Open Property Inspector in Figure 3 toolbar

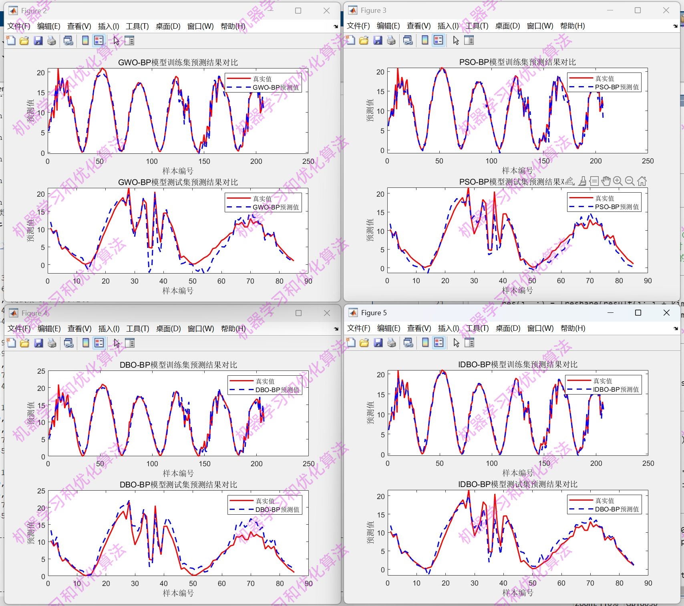coord(469,40)
